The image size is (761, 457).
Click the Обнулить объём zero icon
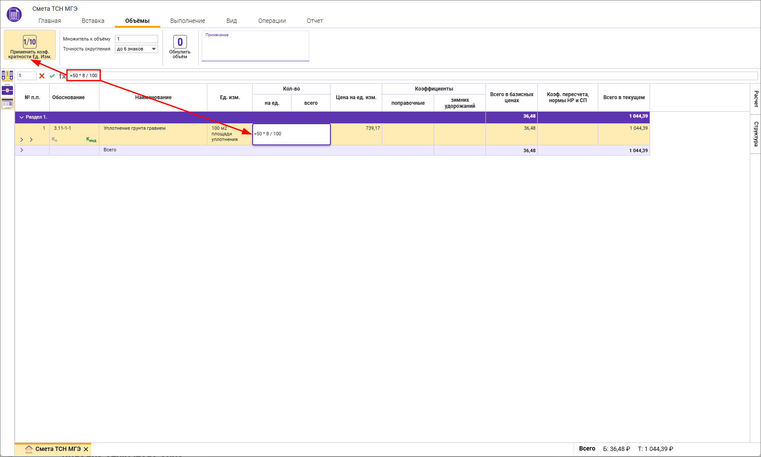click(180, 42)
